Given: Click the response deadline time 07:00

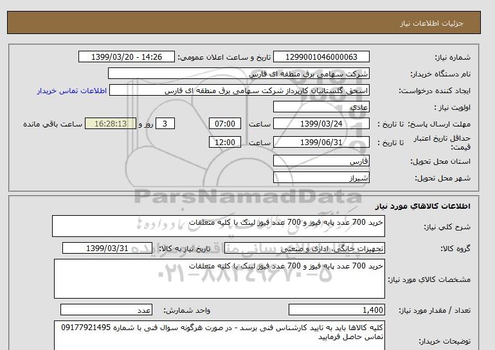Looking at the screenshot, I should (x=225, y=123).
